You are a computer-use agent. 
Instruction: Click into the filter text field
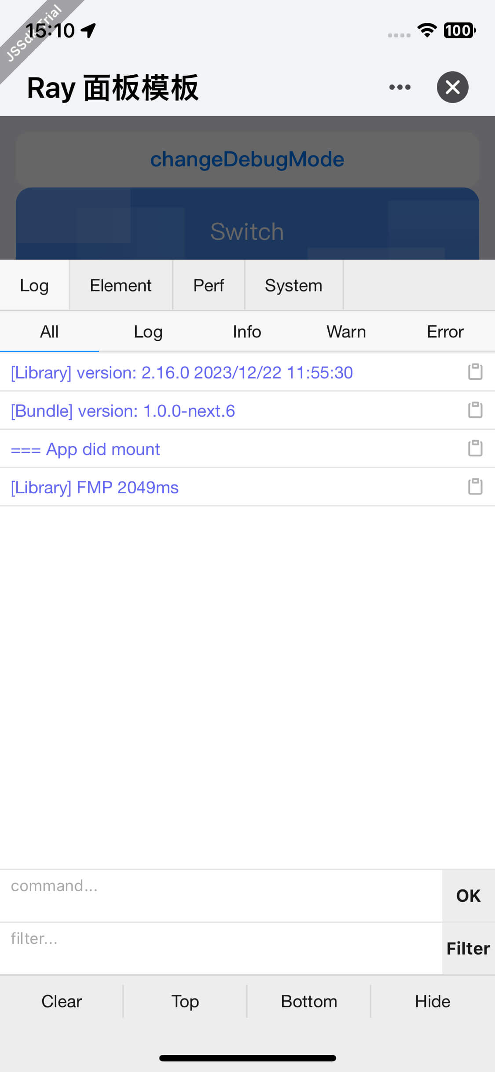pos(220,948)
